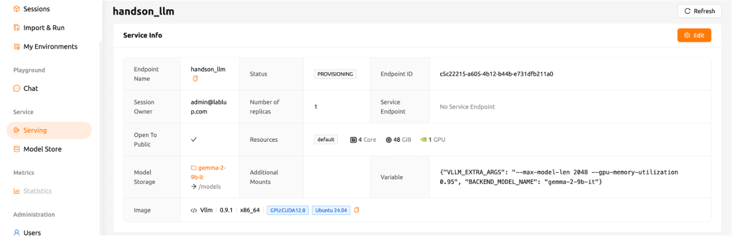Click the default resource group tag
Viewport: 732px width, 236px height.
coord(326,140)
